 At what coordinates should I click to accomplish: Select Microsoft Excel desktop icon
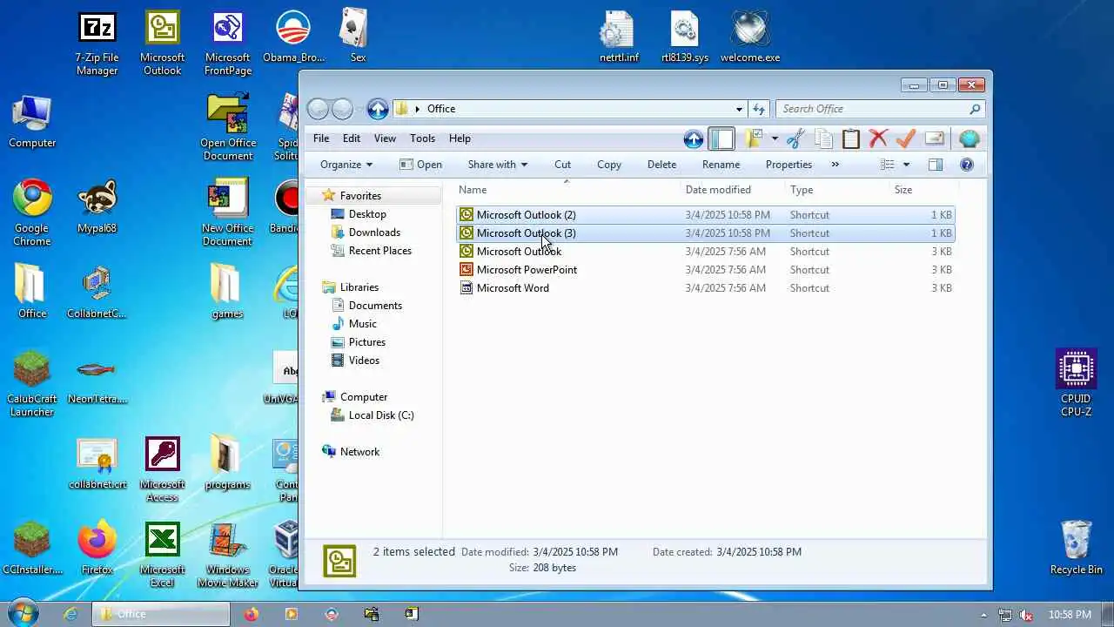(163, 556)
